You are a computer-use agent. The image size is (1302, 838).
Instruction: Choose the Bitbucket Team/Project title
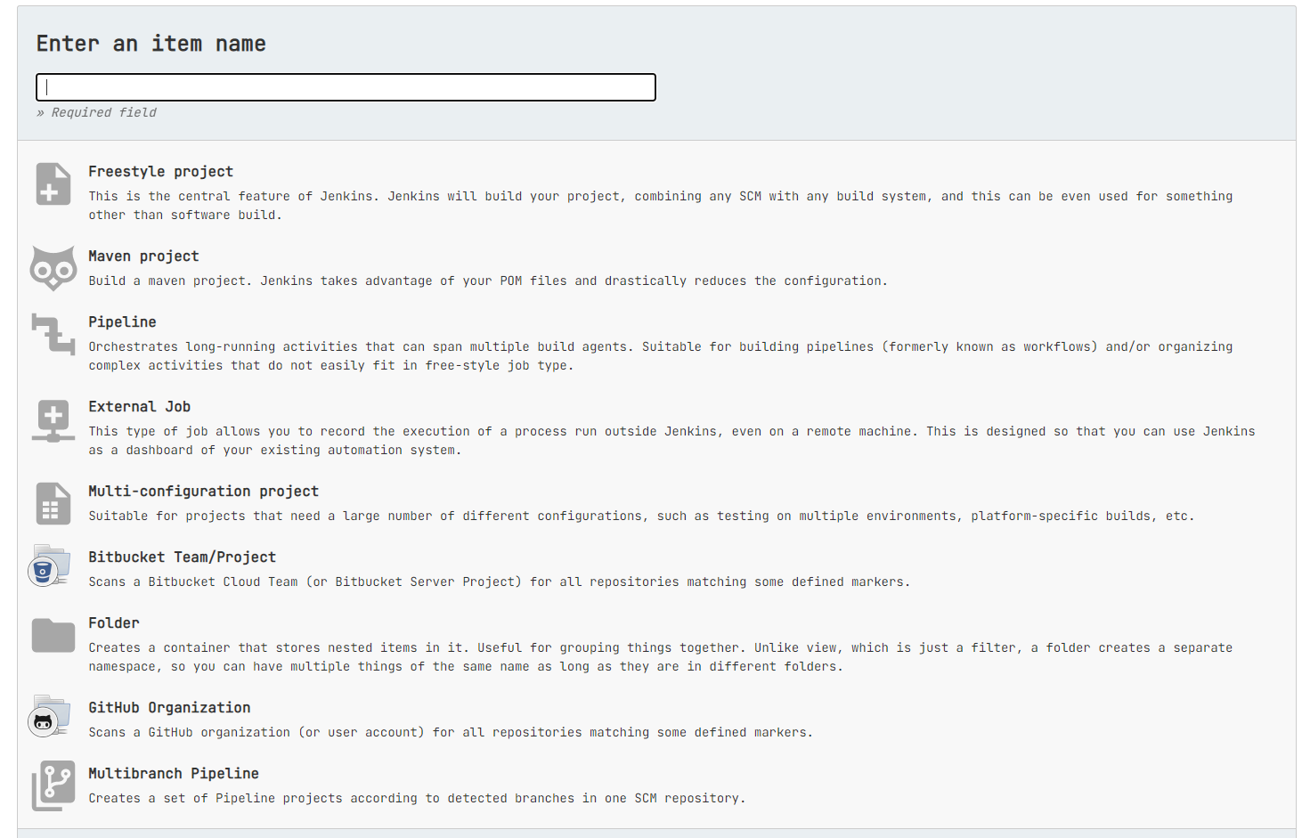coord(182,557)
